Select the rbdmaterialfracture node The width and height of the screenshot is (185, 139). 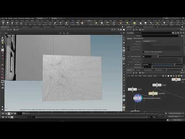pyautogui.click(x=138, y=98)
